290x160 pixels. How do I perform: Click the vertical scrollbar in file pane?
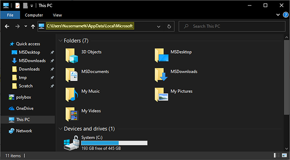[286, 78]
